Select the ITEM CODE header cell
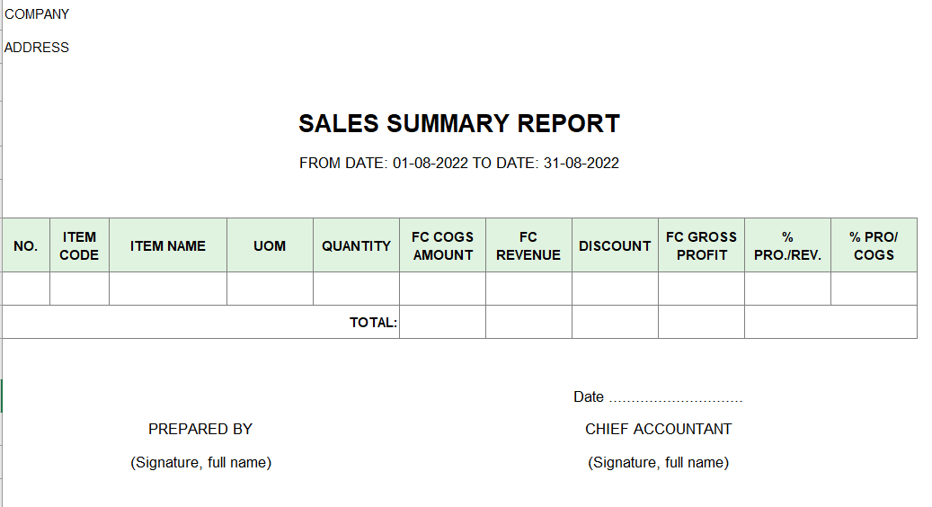 coord(80,245)
